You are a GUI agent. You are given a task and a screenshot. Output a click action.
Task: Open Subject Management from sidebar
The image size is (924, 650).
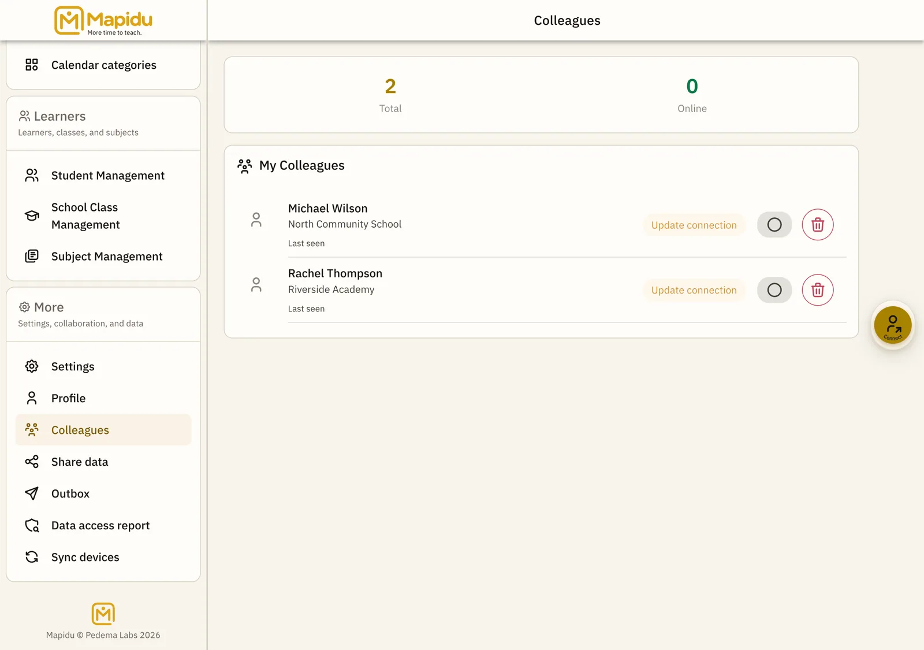point(103,256)
